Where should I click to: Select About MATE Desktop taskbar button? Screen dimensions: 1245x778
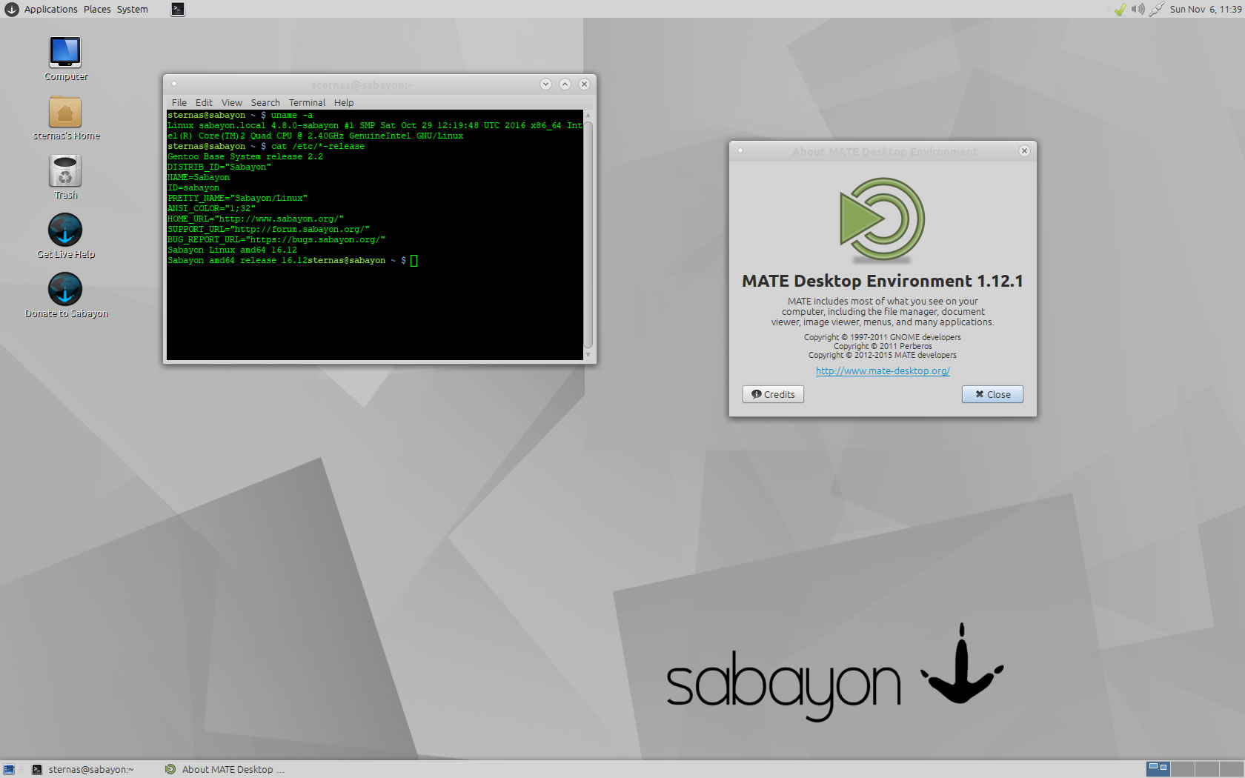(225, 769)
